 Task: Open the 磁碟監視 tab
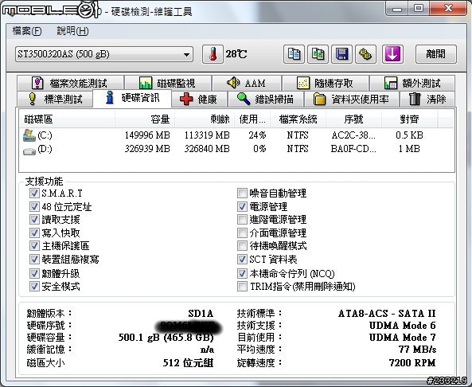pos(168,83)
